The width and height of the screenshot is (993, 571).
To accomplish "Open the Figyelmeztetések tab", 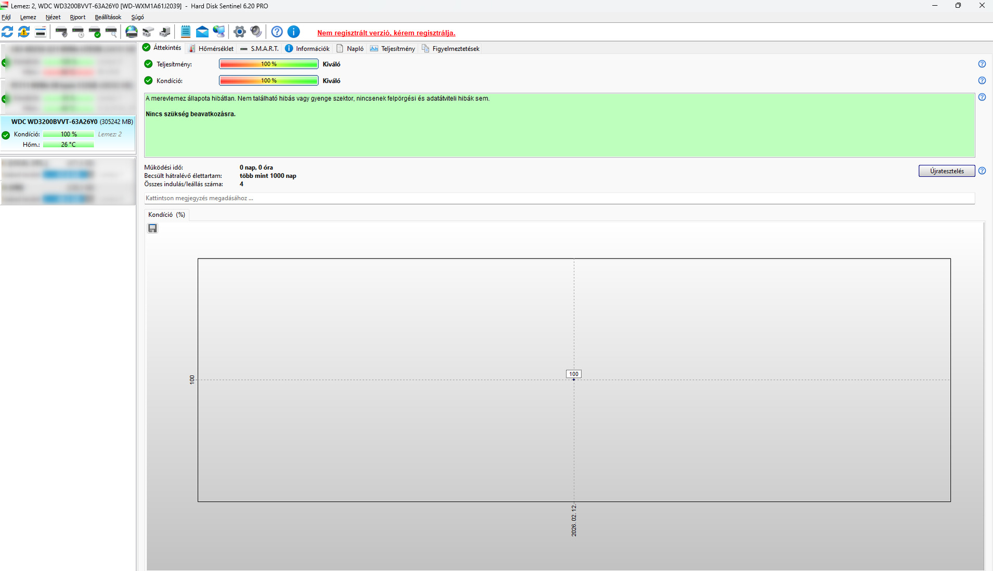I will 450,48.
